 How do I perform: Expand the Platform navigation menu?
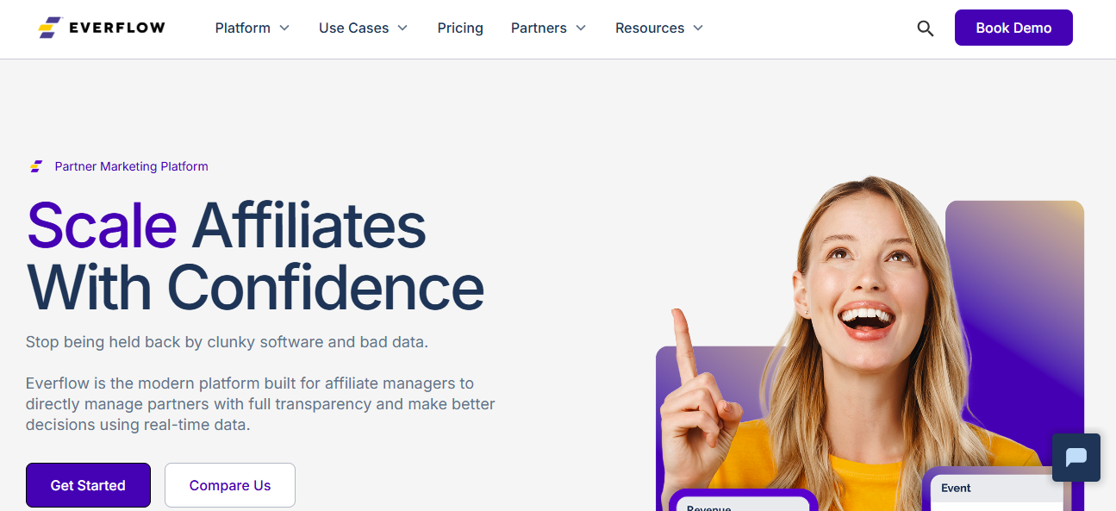pyautogui.click(x=244, y=28)
